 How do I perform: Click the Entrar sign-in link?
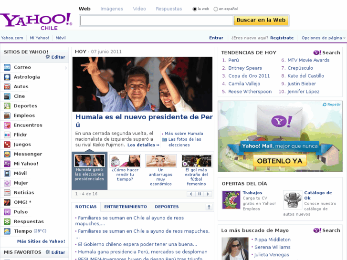pyautogui.click(x=216, y=38)
